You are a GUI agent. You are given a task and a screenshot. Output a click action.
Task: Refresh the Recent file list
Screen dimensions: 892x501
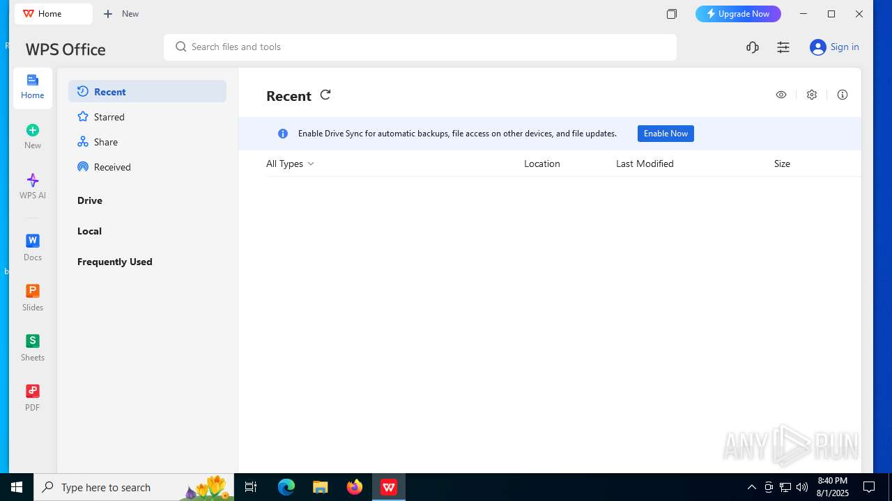click(325, 95)
